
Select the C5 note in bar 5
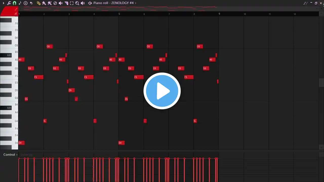[x=126, y=99]
